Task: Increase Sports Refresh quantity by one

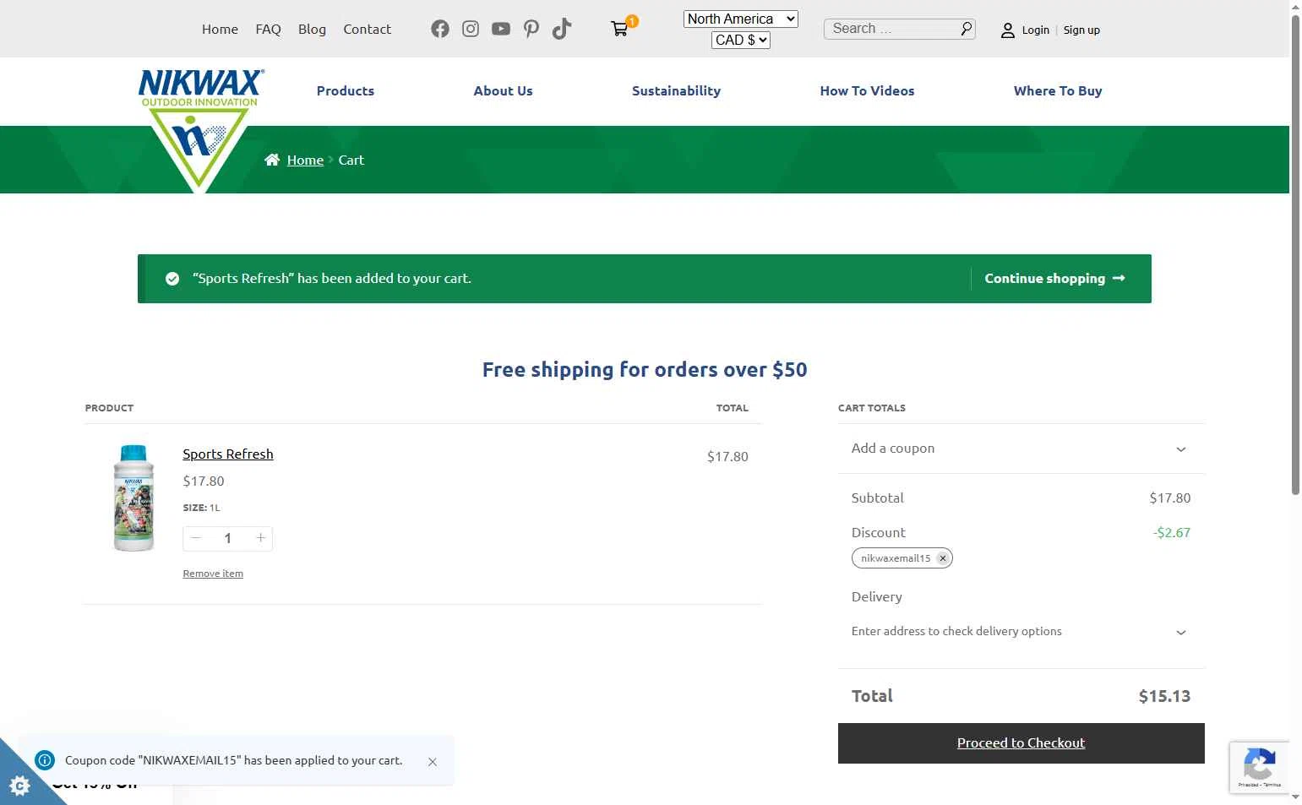Action: [x=261, y=538]
